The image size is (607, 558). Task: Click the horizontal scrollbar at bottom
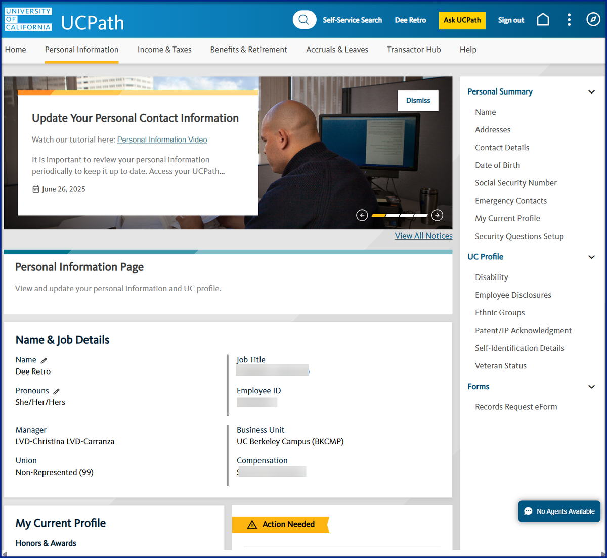(x=303, y=554)
